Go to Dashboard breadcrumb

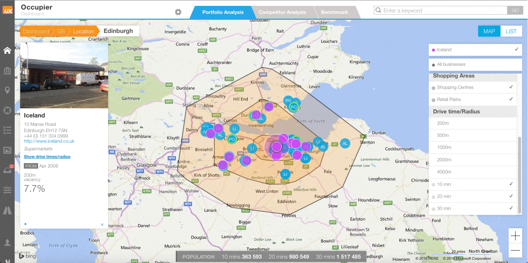[x=36, y=32]
